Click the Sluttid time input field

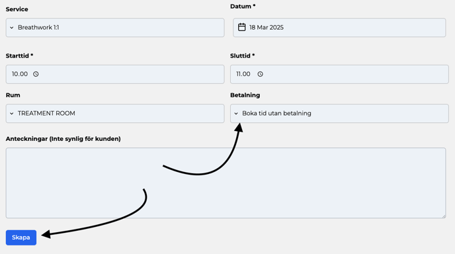[x=339, y=74]
